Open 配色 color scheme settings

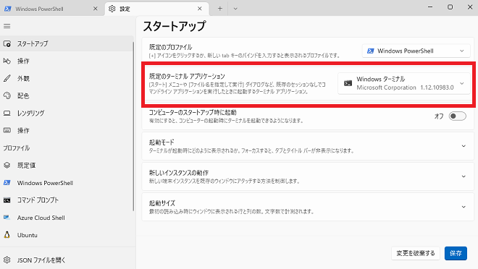(67, 96)
